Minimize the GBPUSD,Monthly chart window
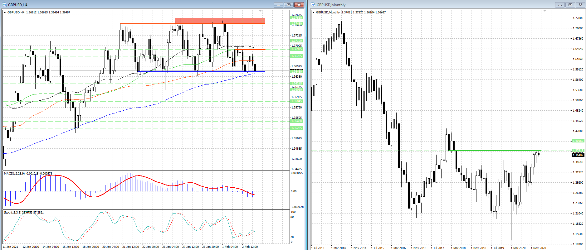 click(x=560, y=5)
